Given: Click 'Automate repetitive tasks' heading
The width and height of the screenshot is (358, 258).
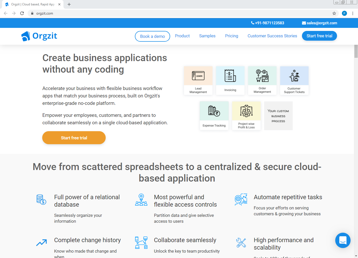Looking at the screenshot, I should point(288,197).
